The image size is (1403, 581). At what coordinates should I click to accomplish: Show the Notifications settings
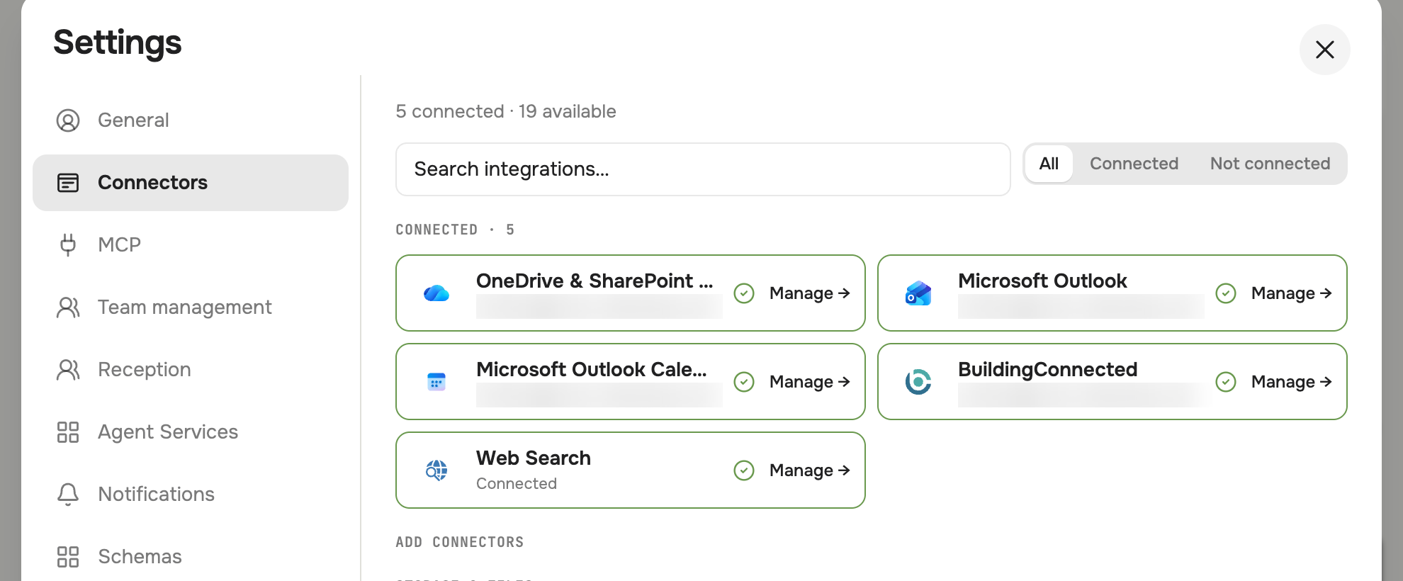point(191,495)
